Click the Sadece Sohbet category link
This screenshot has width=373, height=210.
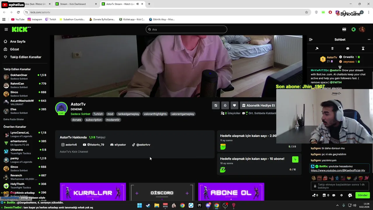[x=80, y=114]
